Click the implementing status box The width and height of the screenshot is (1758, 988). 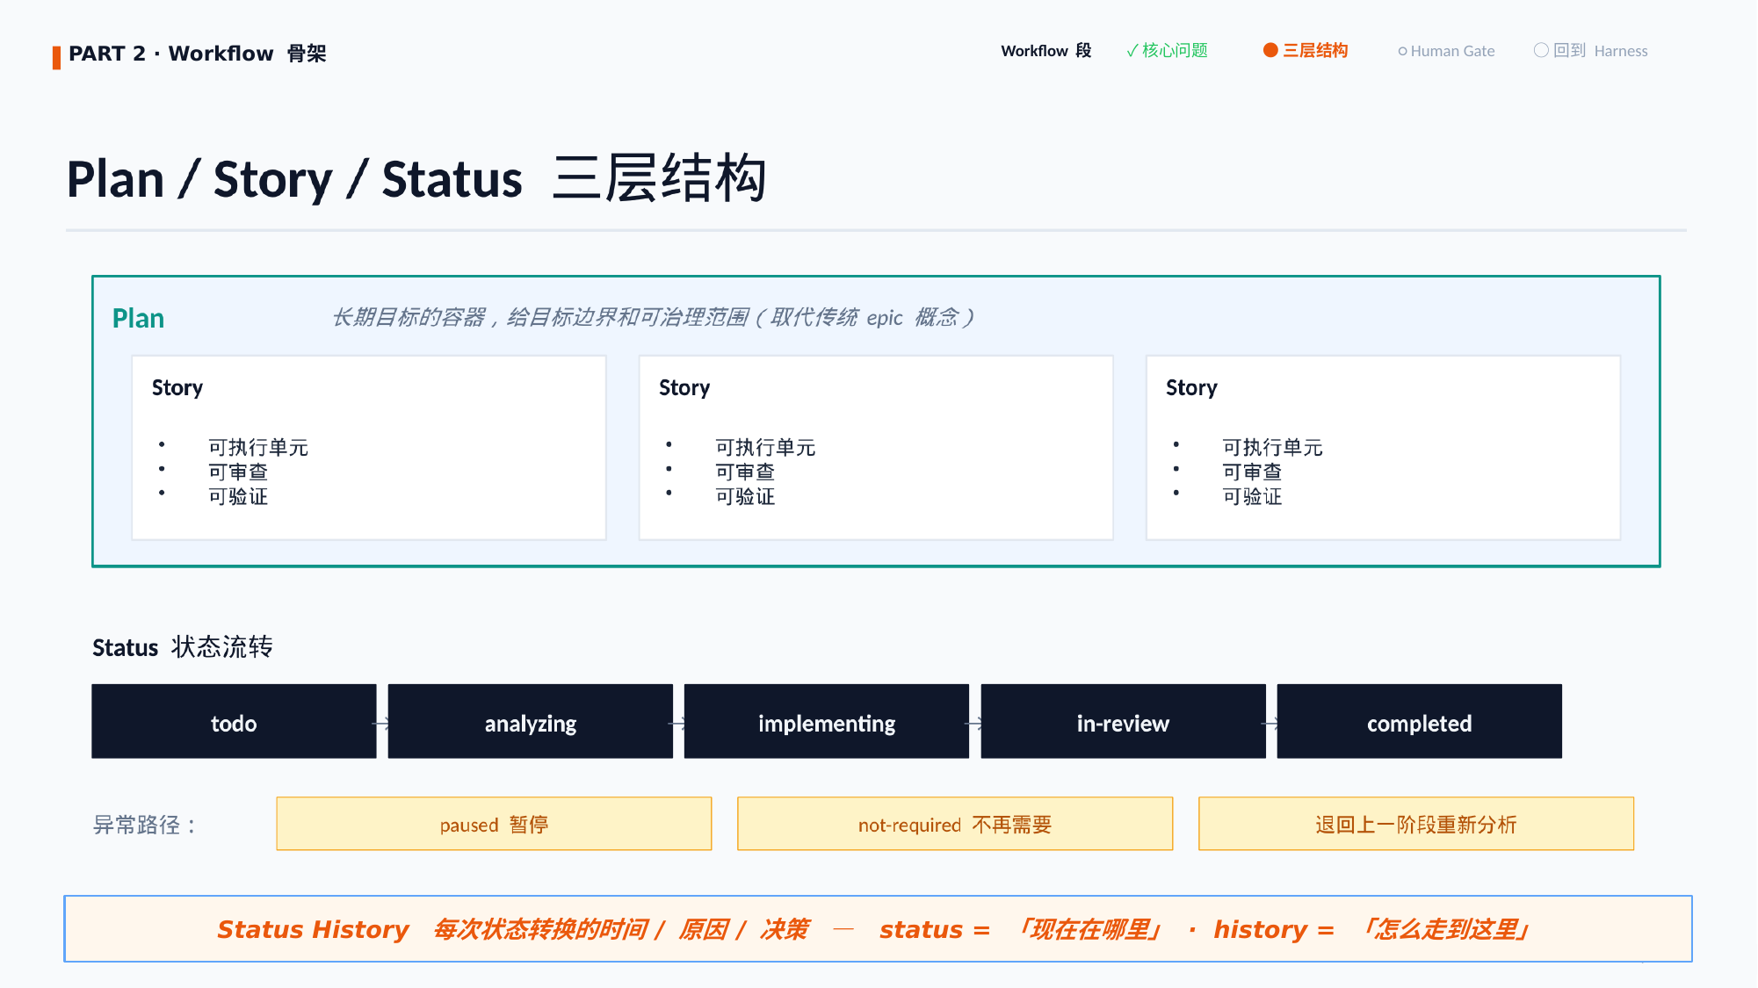click(827, 722)
